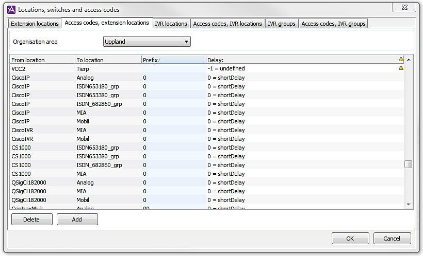Image resolution: width=423 pixels, height=256 pixels.
Task: Open the Organisation area dropdown
Action: pyautogui.click(x=147, y=42)
